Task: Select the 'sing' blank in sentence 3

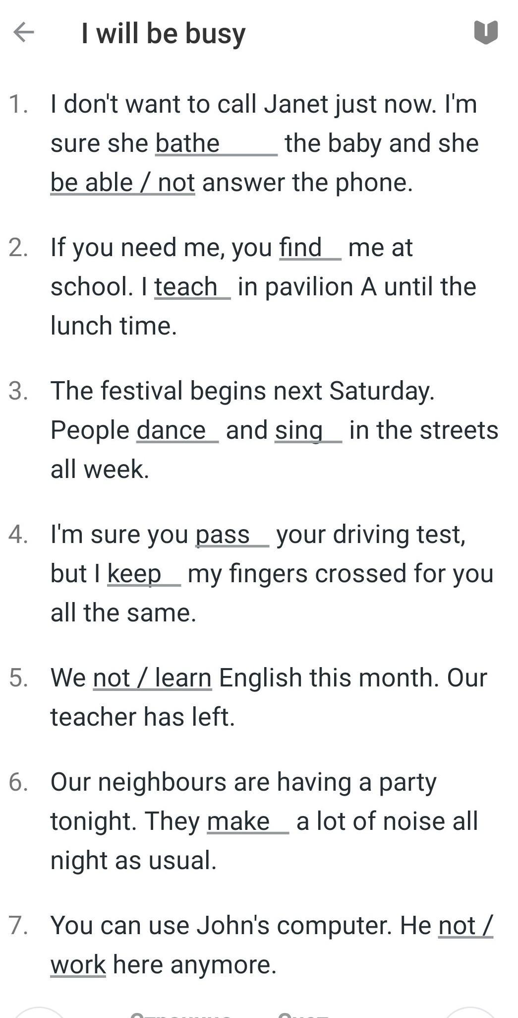Action: click(x=308, y=430)
